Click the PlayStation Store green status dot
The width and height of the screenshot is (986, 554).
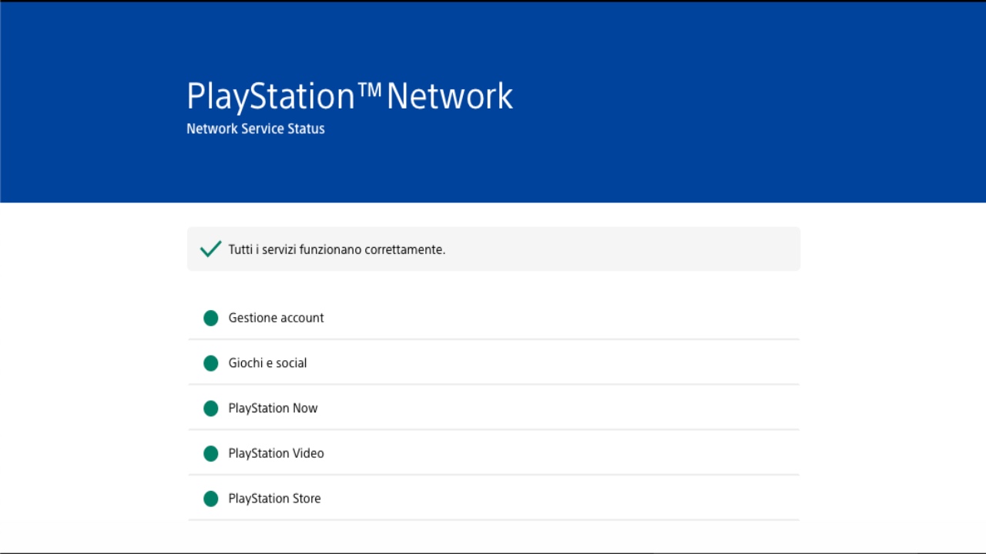click(x=211, y=499)
